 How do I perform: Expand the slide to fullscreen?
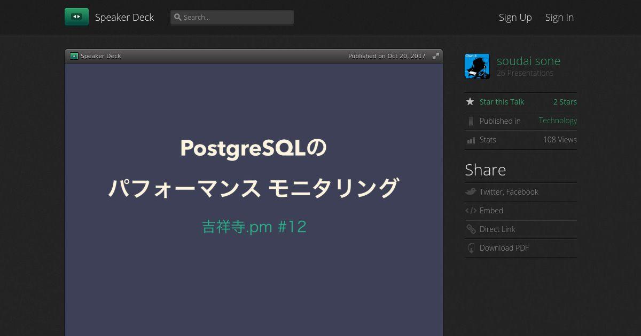coord(436,56)
